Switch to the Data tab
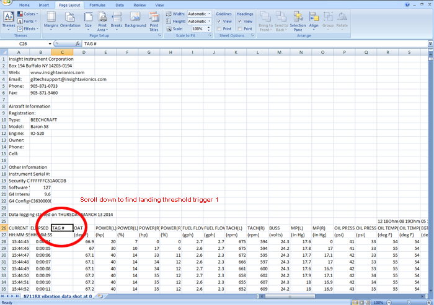This screenshot has width=434, height=305. [x=120, y=5]
